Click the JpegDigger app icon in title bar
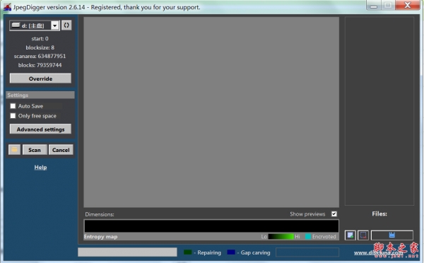 click(7, 7)
